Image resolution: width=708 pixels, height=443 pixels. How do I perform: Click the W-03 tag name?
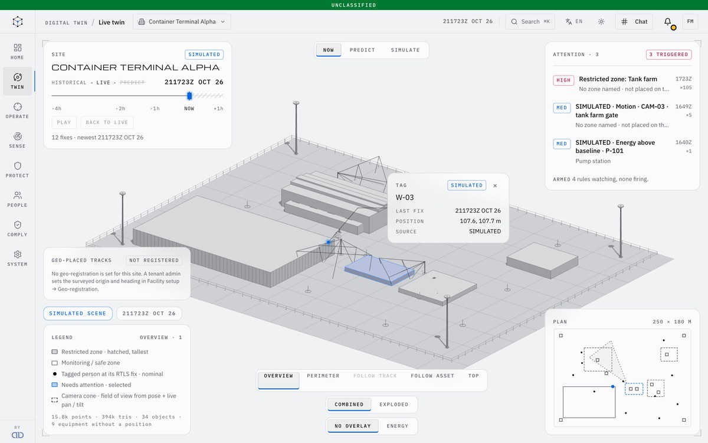coord(405,198)
